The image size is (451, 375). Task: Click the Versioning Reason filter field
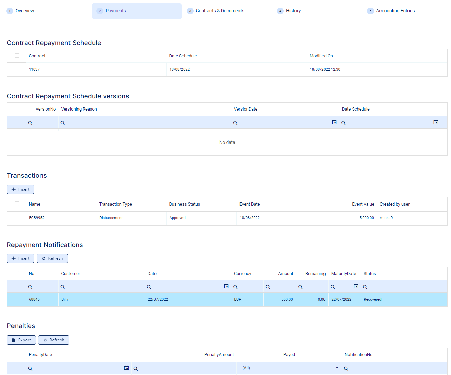coord(145,123)
